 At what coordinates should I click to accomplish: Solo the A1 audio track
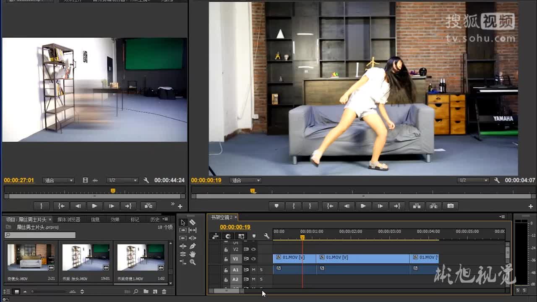click(x=261, y=270)
